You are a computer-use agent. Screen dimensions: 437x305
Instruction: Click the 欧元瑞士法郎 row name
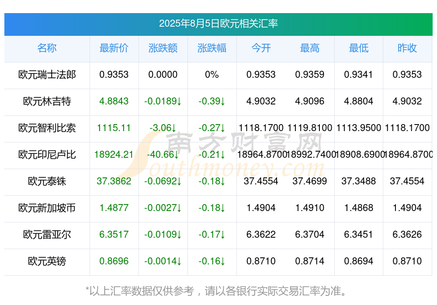pos(47,75)
